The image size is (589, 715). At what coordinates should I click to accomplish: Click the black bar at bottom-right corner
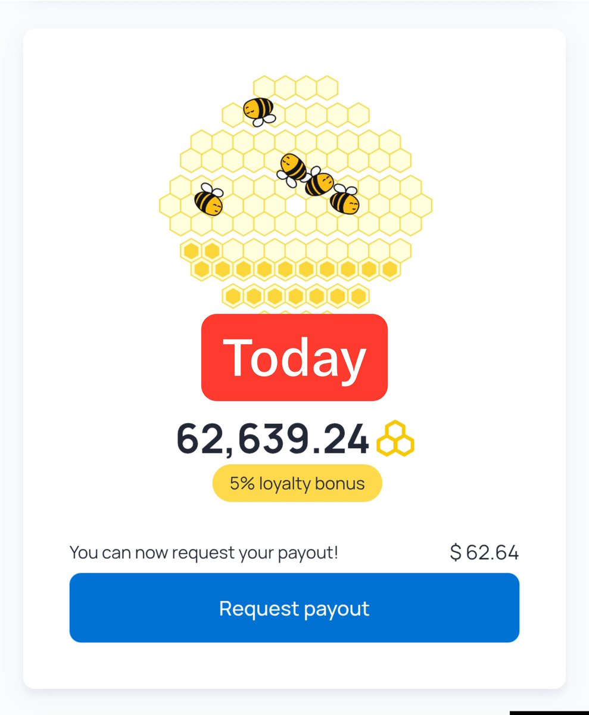pyautogui.click(x=549, y=713)
